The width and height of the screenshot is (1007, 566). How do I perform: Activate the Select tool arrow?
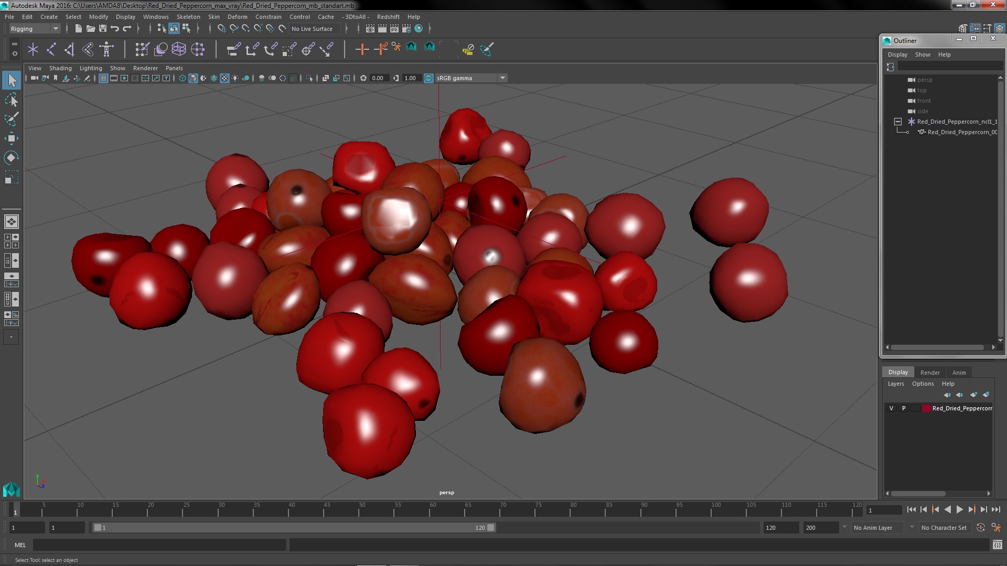[x=12, y=80]
